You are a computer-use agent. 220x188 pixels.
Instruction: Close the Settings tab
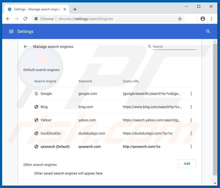coord(65,9)
